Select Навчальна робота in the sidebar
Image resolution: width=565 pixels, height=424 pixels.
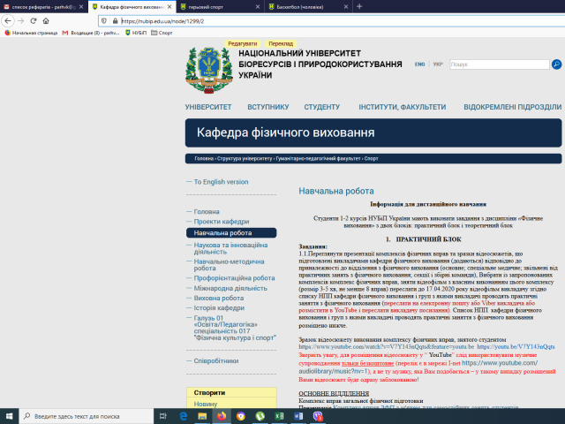231,233
